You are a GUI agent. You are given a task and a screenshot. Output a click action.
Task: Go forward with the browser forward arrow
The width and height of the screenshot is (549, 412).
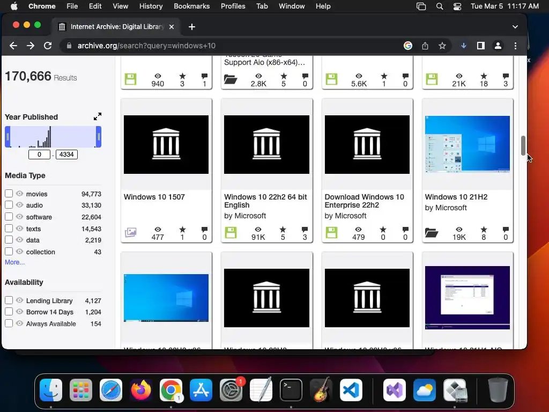coord(31,46)
